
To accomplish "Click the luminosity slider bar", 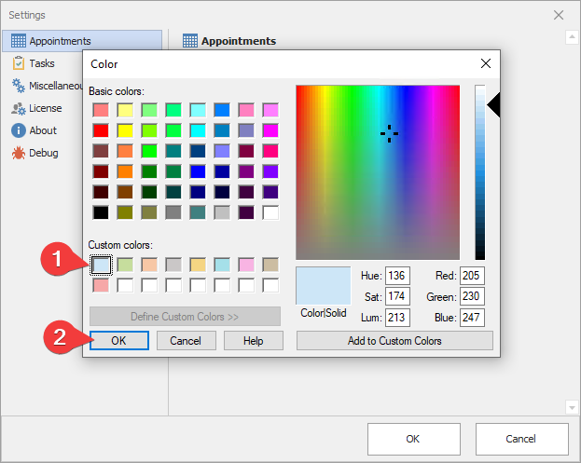I will pyautogui.click(x=480, y=172).
